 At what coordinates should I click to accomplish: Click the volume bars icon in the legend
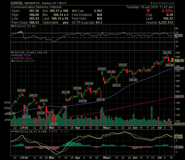pyautogui.click(x=12, y=61)
